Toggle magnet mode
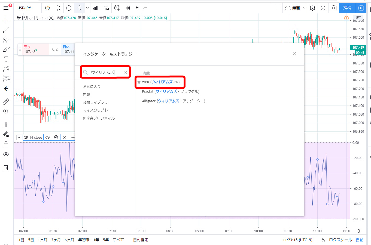This screenshot has width=371, height=245. (6, 125)
